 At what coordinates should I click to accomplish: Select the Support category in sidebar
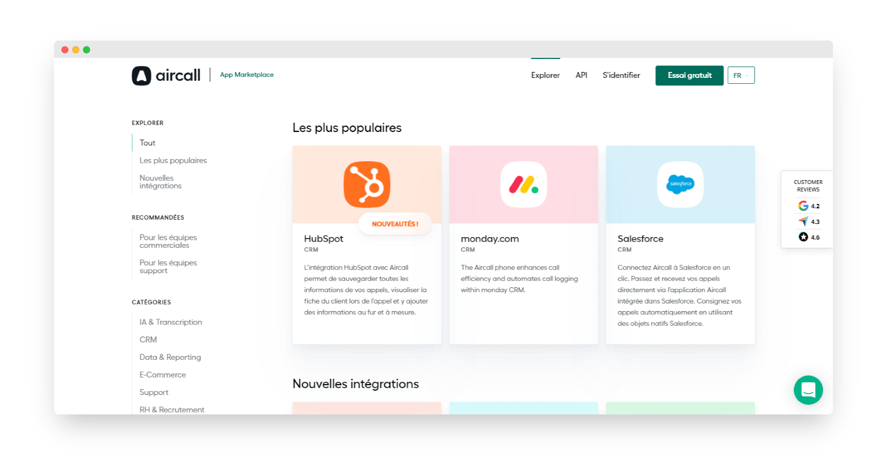[x=154, y=392]
